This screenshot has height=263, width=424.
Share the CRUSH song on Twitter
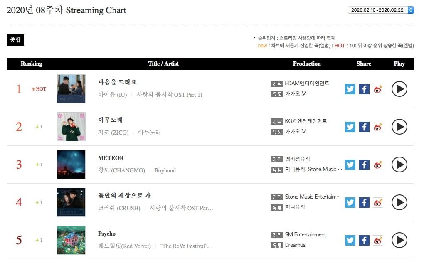[x=350, y=202]
